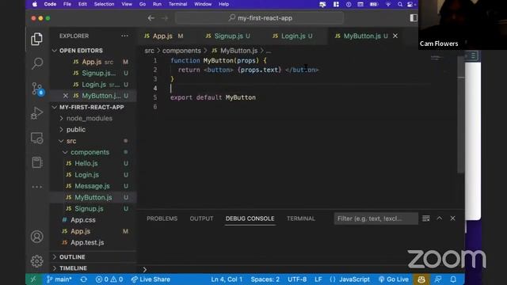Open the Go menu
507x285 pixels.
(143, 4)
